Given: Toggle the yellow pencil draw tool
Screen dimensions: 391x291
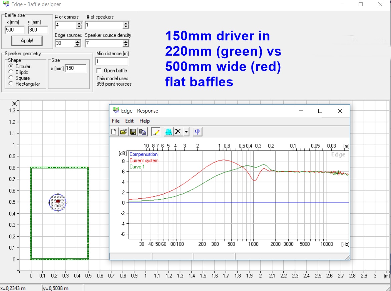Looking at the screenshot, I should 156,132.
